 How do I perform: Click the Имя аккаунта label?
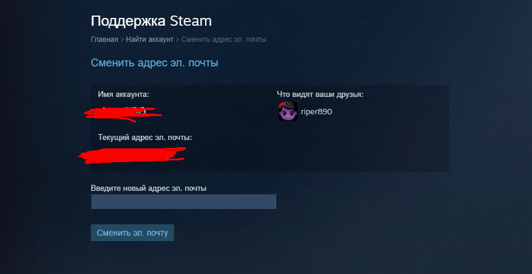tap(124, 95)
